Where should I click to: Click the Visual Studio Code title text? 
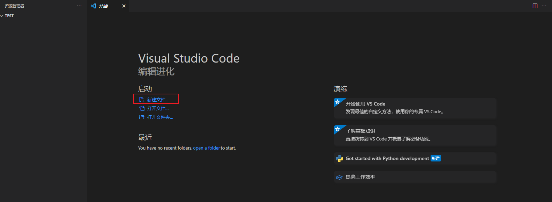[x=189, y=58]
